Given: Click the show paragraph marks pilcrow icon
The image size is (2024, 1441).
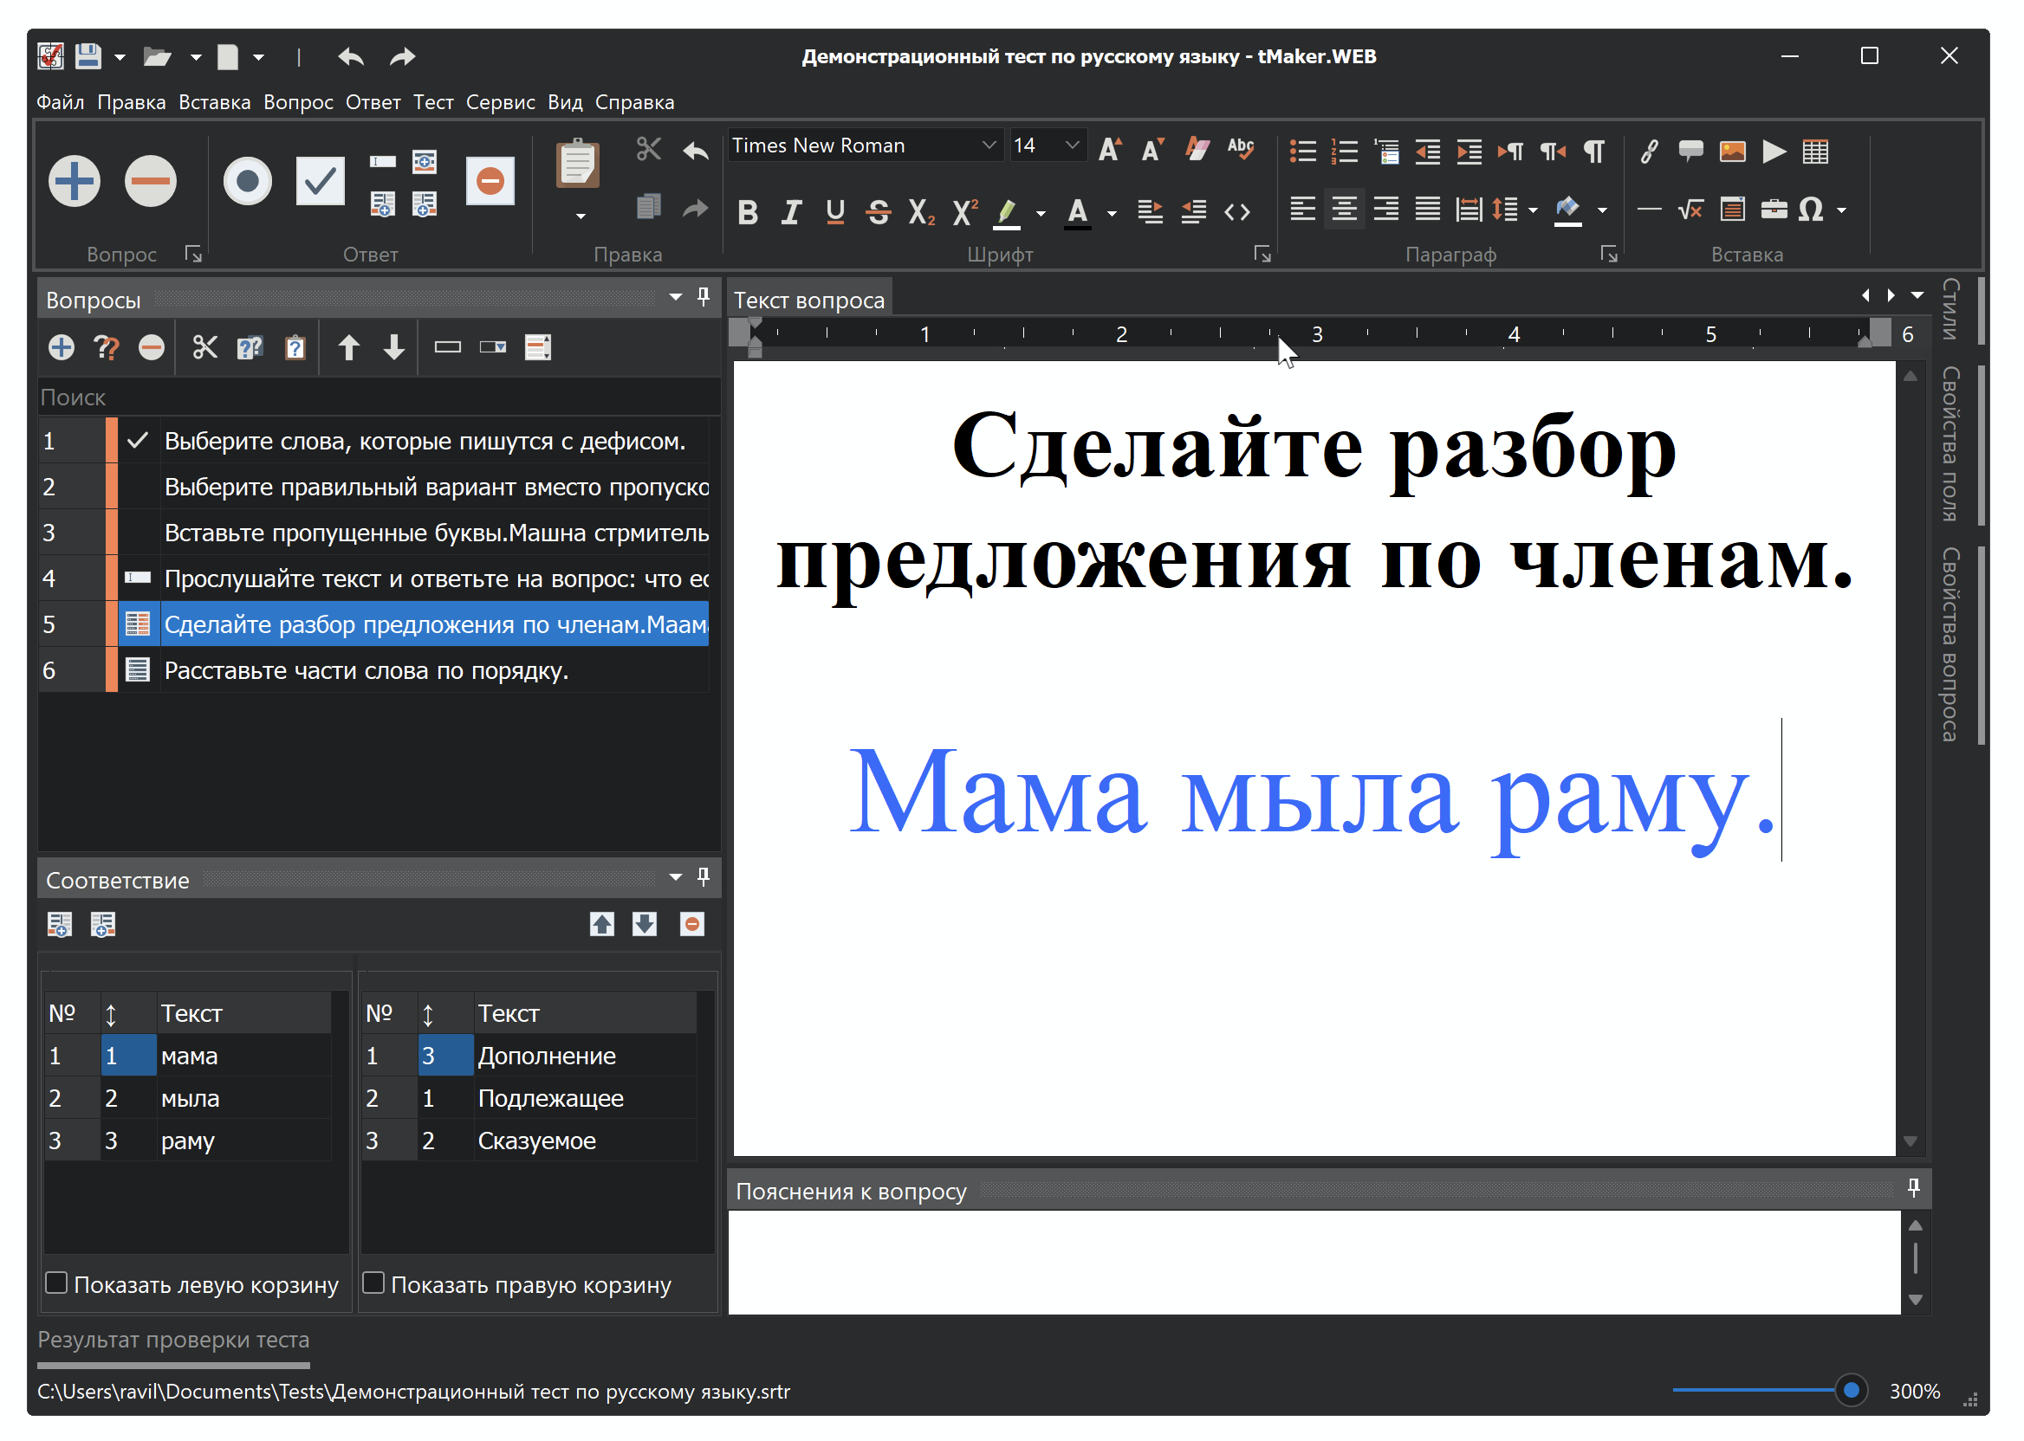Looking at the screenshot, I should [x=1595, y=152].
